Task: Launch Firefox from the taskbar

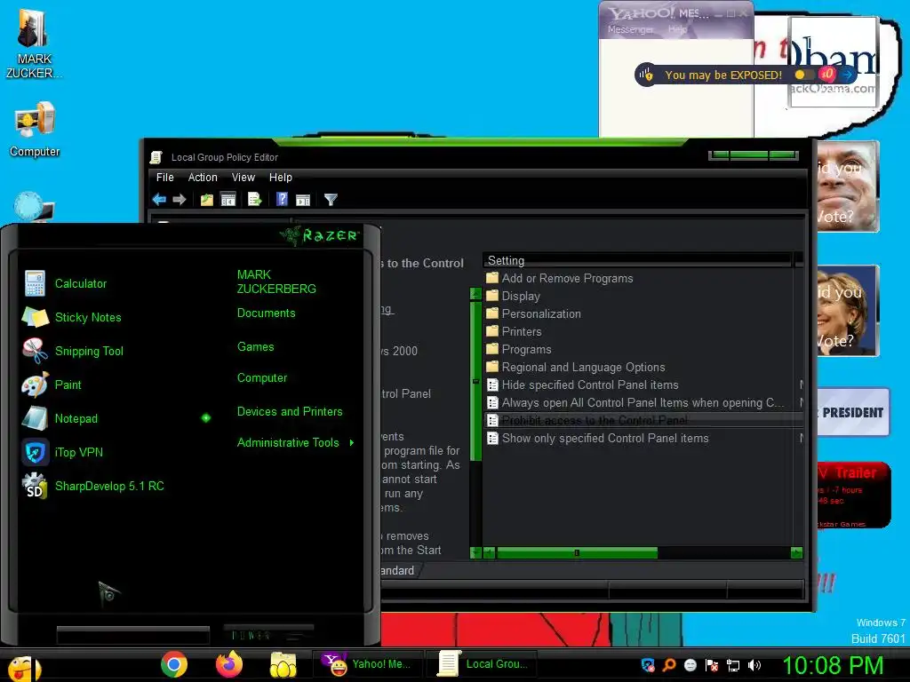Action: pos(229,664)
